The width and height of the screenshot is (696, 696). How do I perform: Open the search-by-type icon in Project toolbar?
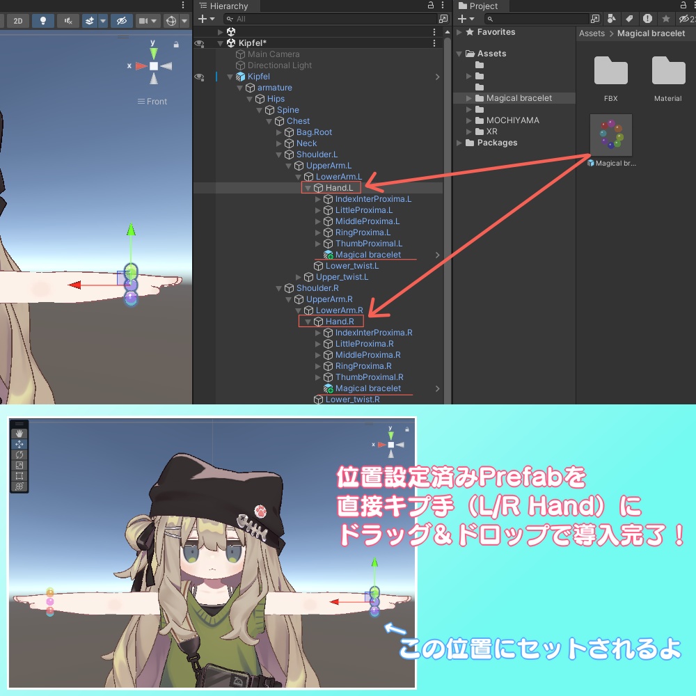612,19
